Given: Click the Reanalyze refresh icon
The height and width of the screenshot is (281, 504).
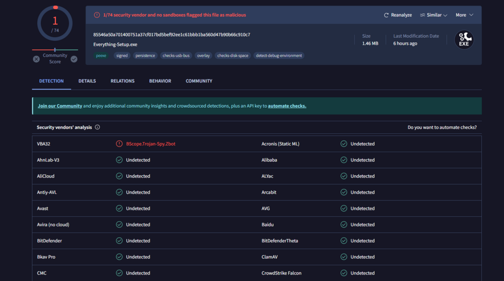Looking at the screenshot, I should (x=386, y=15).
